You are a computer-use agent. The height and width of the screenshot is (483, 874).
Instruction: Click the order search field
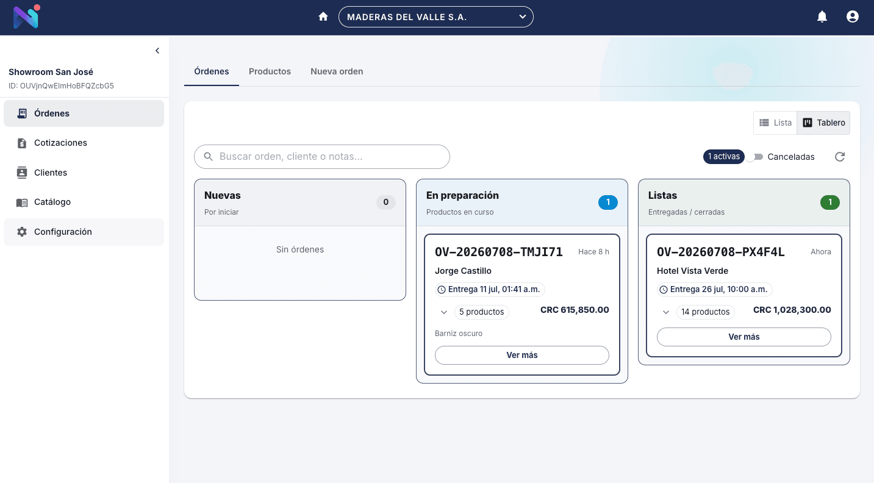tap(322, 157)
